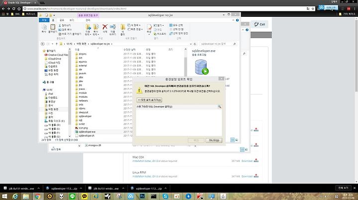The width and height of the screenshot is (358, 200).
Task: Open the New Item dropdown in ribbon
Action: 134,25
